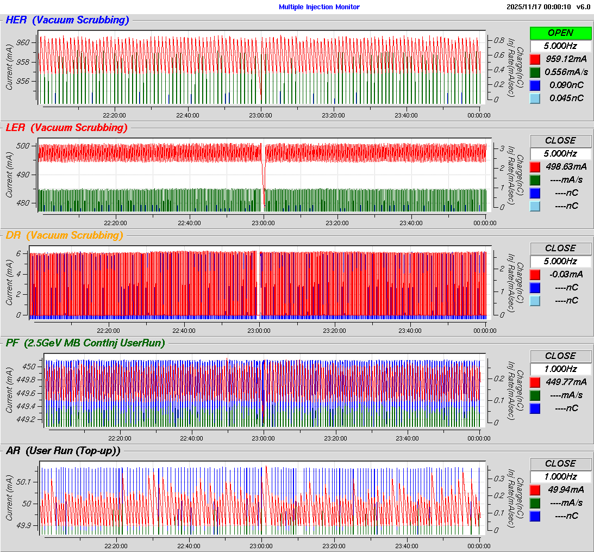The width and height of the screenshot is (594, 552).
Task: Click the light blue swatch beside HER 0.045nC
Action: tap(535, 98)
